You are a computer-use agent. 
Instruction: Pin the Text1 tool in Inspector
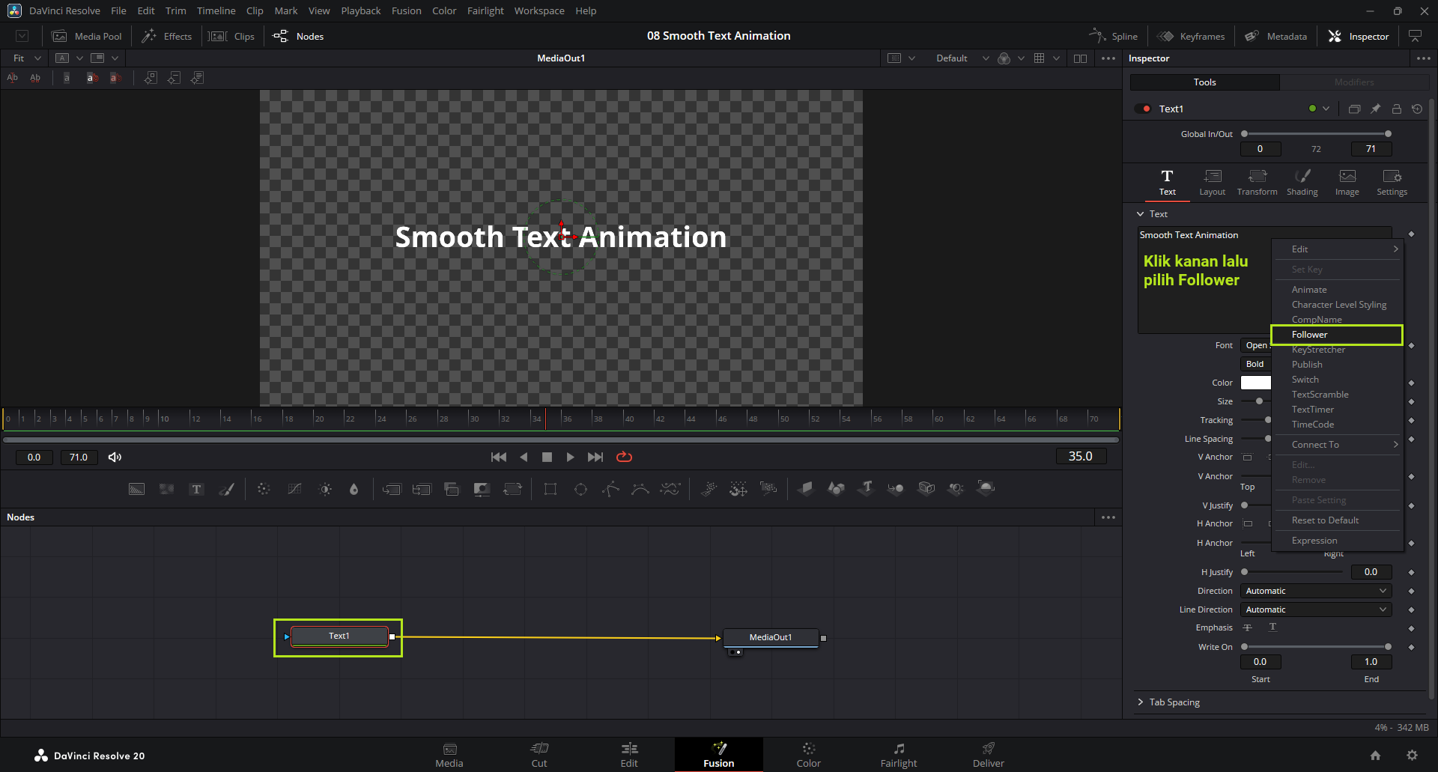coord(1375,109)
